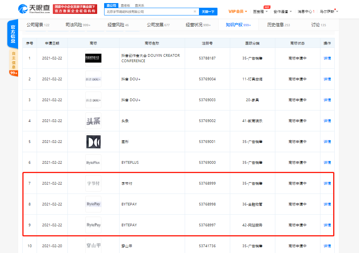
Task: Select the 历史信息 tab
Action: click(278, 25)
